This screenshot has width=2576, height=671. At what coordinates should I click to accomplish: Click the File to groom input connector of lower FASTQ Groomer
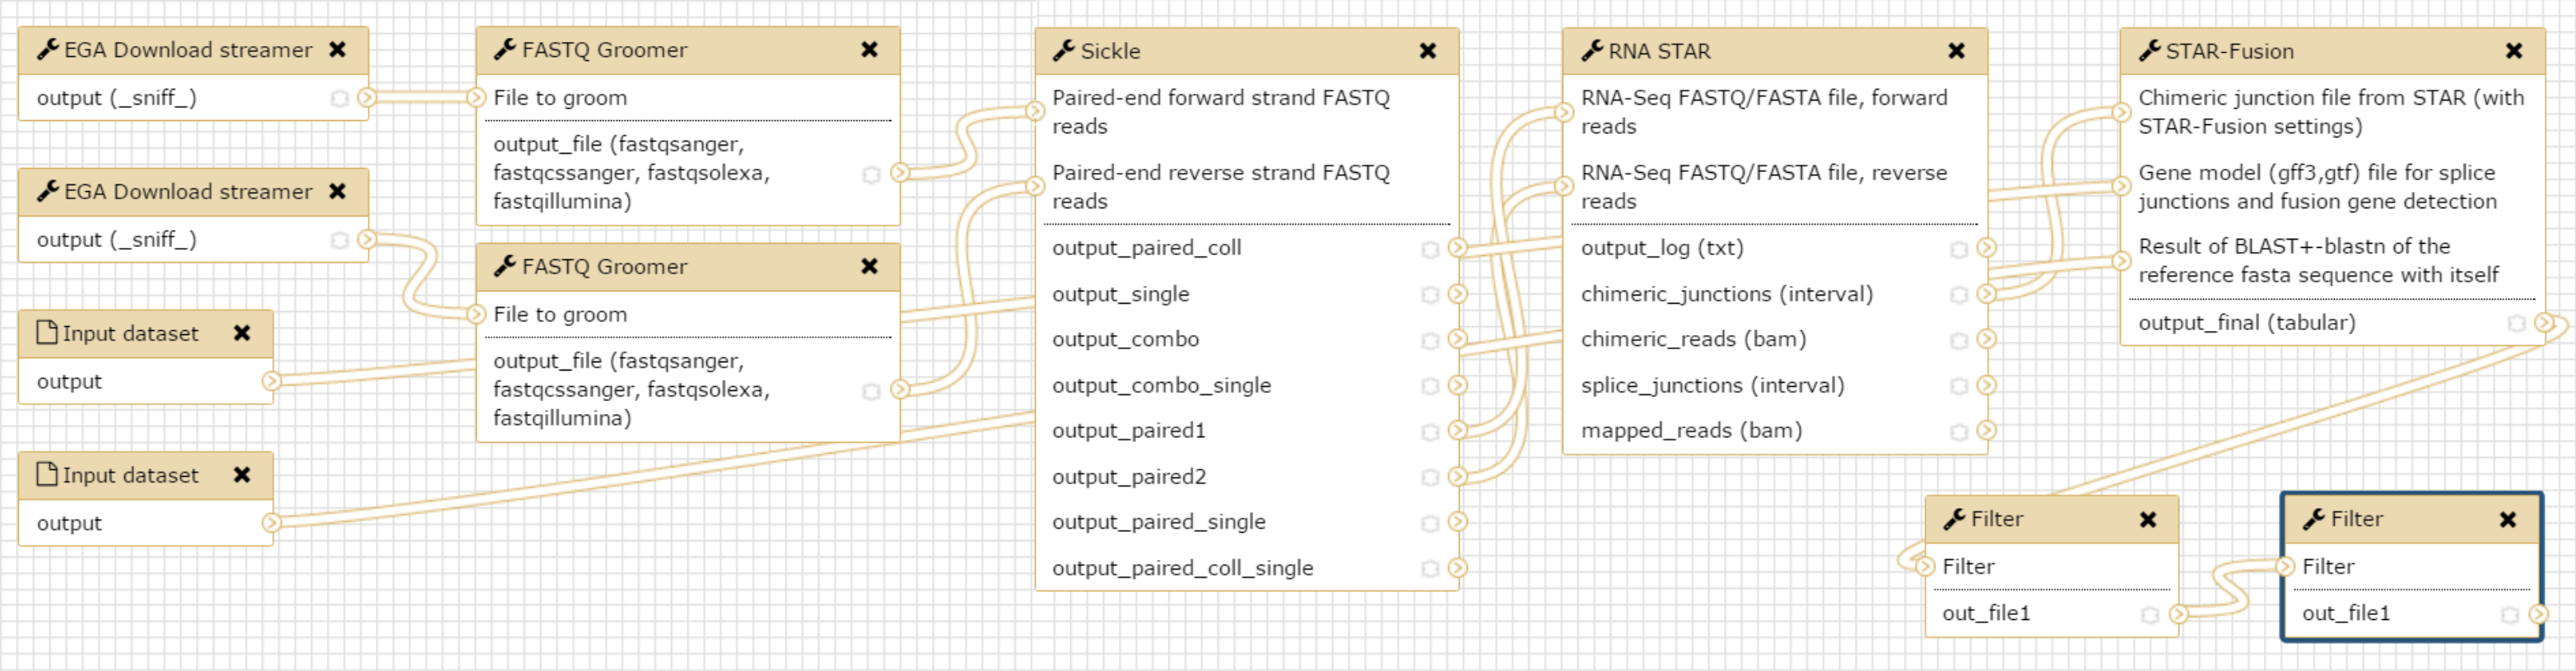click(477, 314)
